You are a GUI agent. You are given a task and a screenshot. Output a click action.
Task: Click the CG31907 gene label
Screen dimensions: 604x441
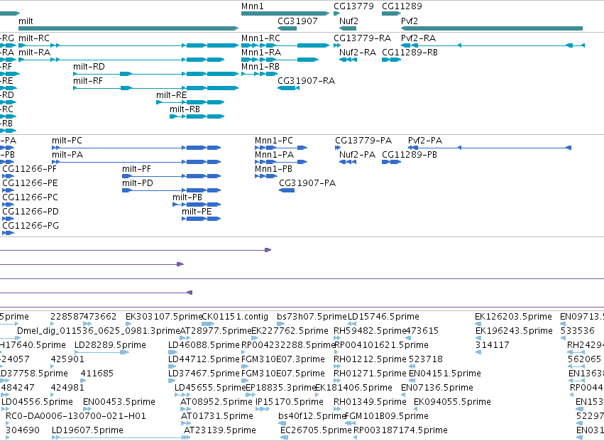(297, 21)
